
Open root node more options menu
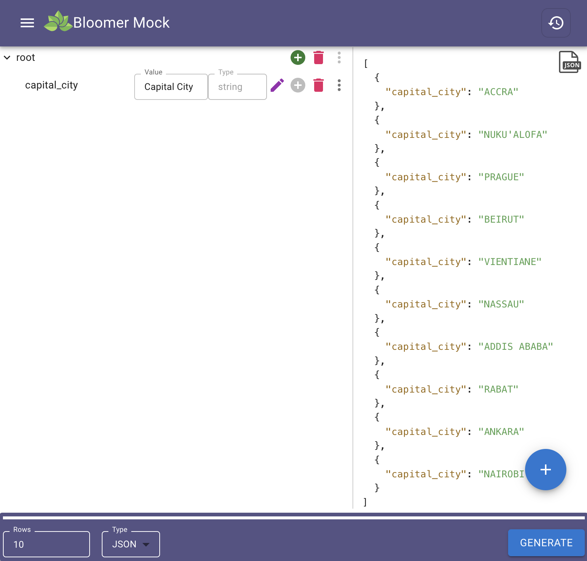[339, 58]
